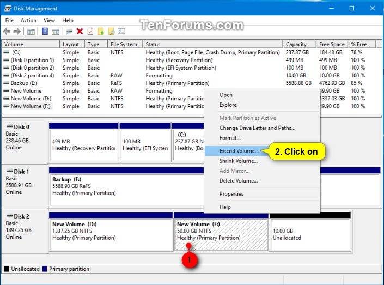Image resolution: width=384 pixels, height=285 pixels.
Task: Select New Volume (D:) 1337.25 GB block
Action: 111,232
